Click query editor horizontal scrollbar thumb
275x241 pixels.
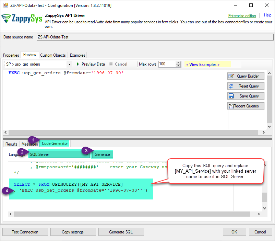[x=133, y=132]
